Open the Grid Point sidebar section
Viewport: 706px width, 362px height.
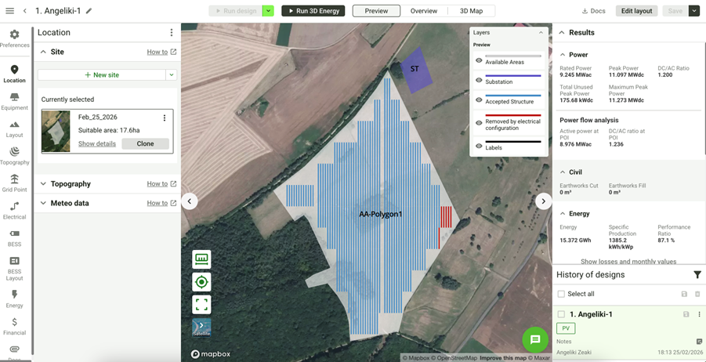click(14, 183)
